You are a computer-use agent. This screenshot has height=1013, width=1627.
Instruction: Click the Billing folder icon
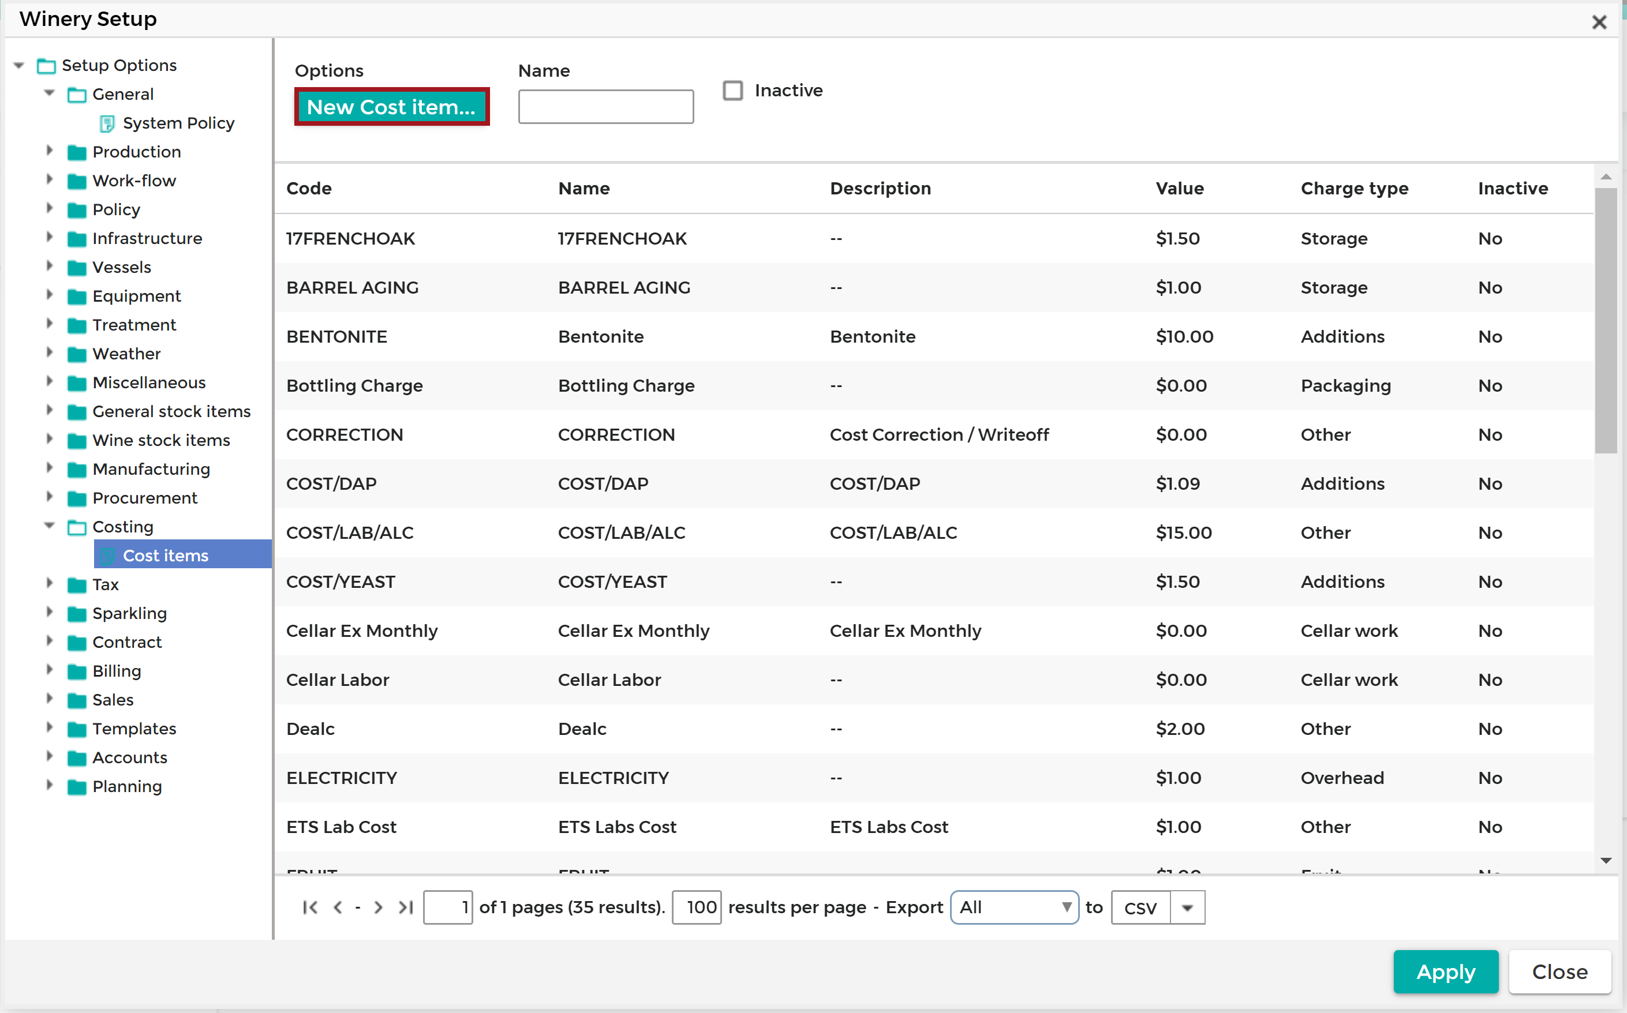77,671
